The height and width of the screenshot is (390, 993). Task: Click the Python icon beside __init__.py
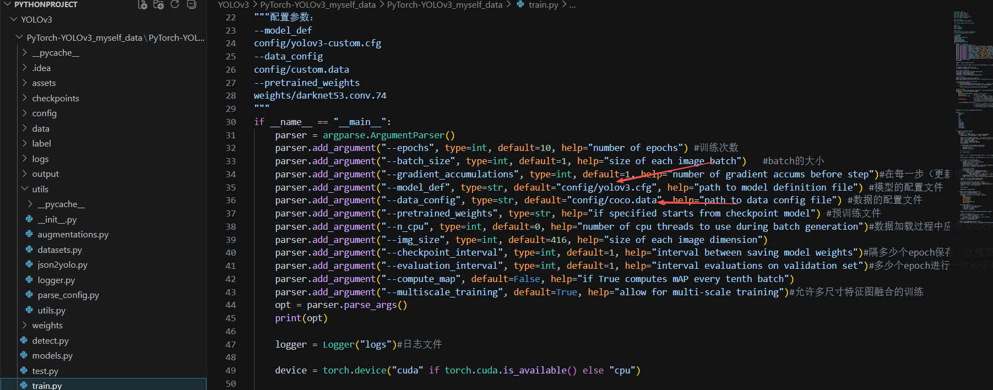pyautogui.click(x=29, y=219)
